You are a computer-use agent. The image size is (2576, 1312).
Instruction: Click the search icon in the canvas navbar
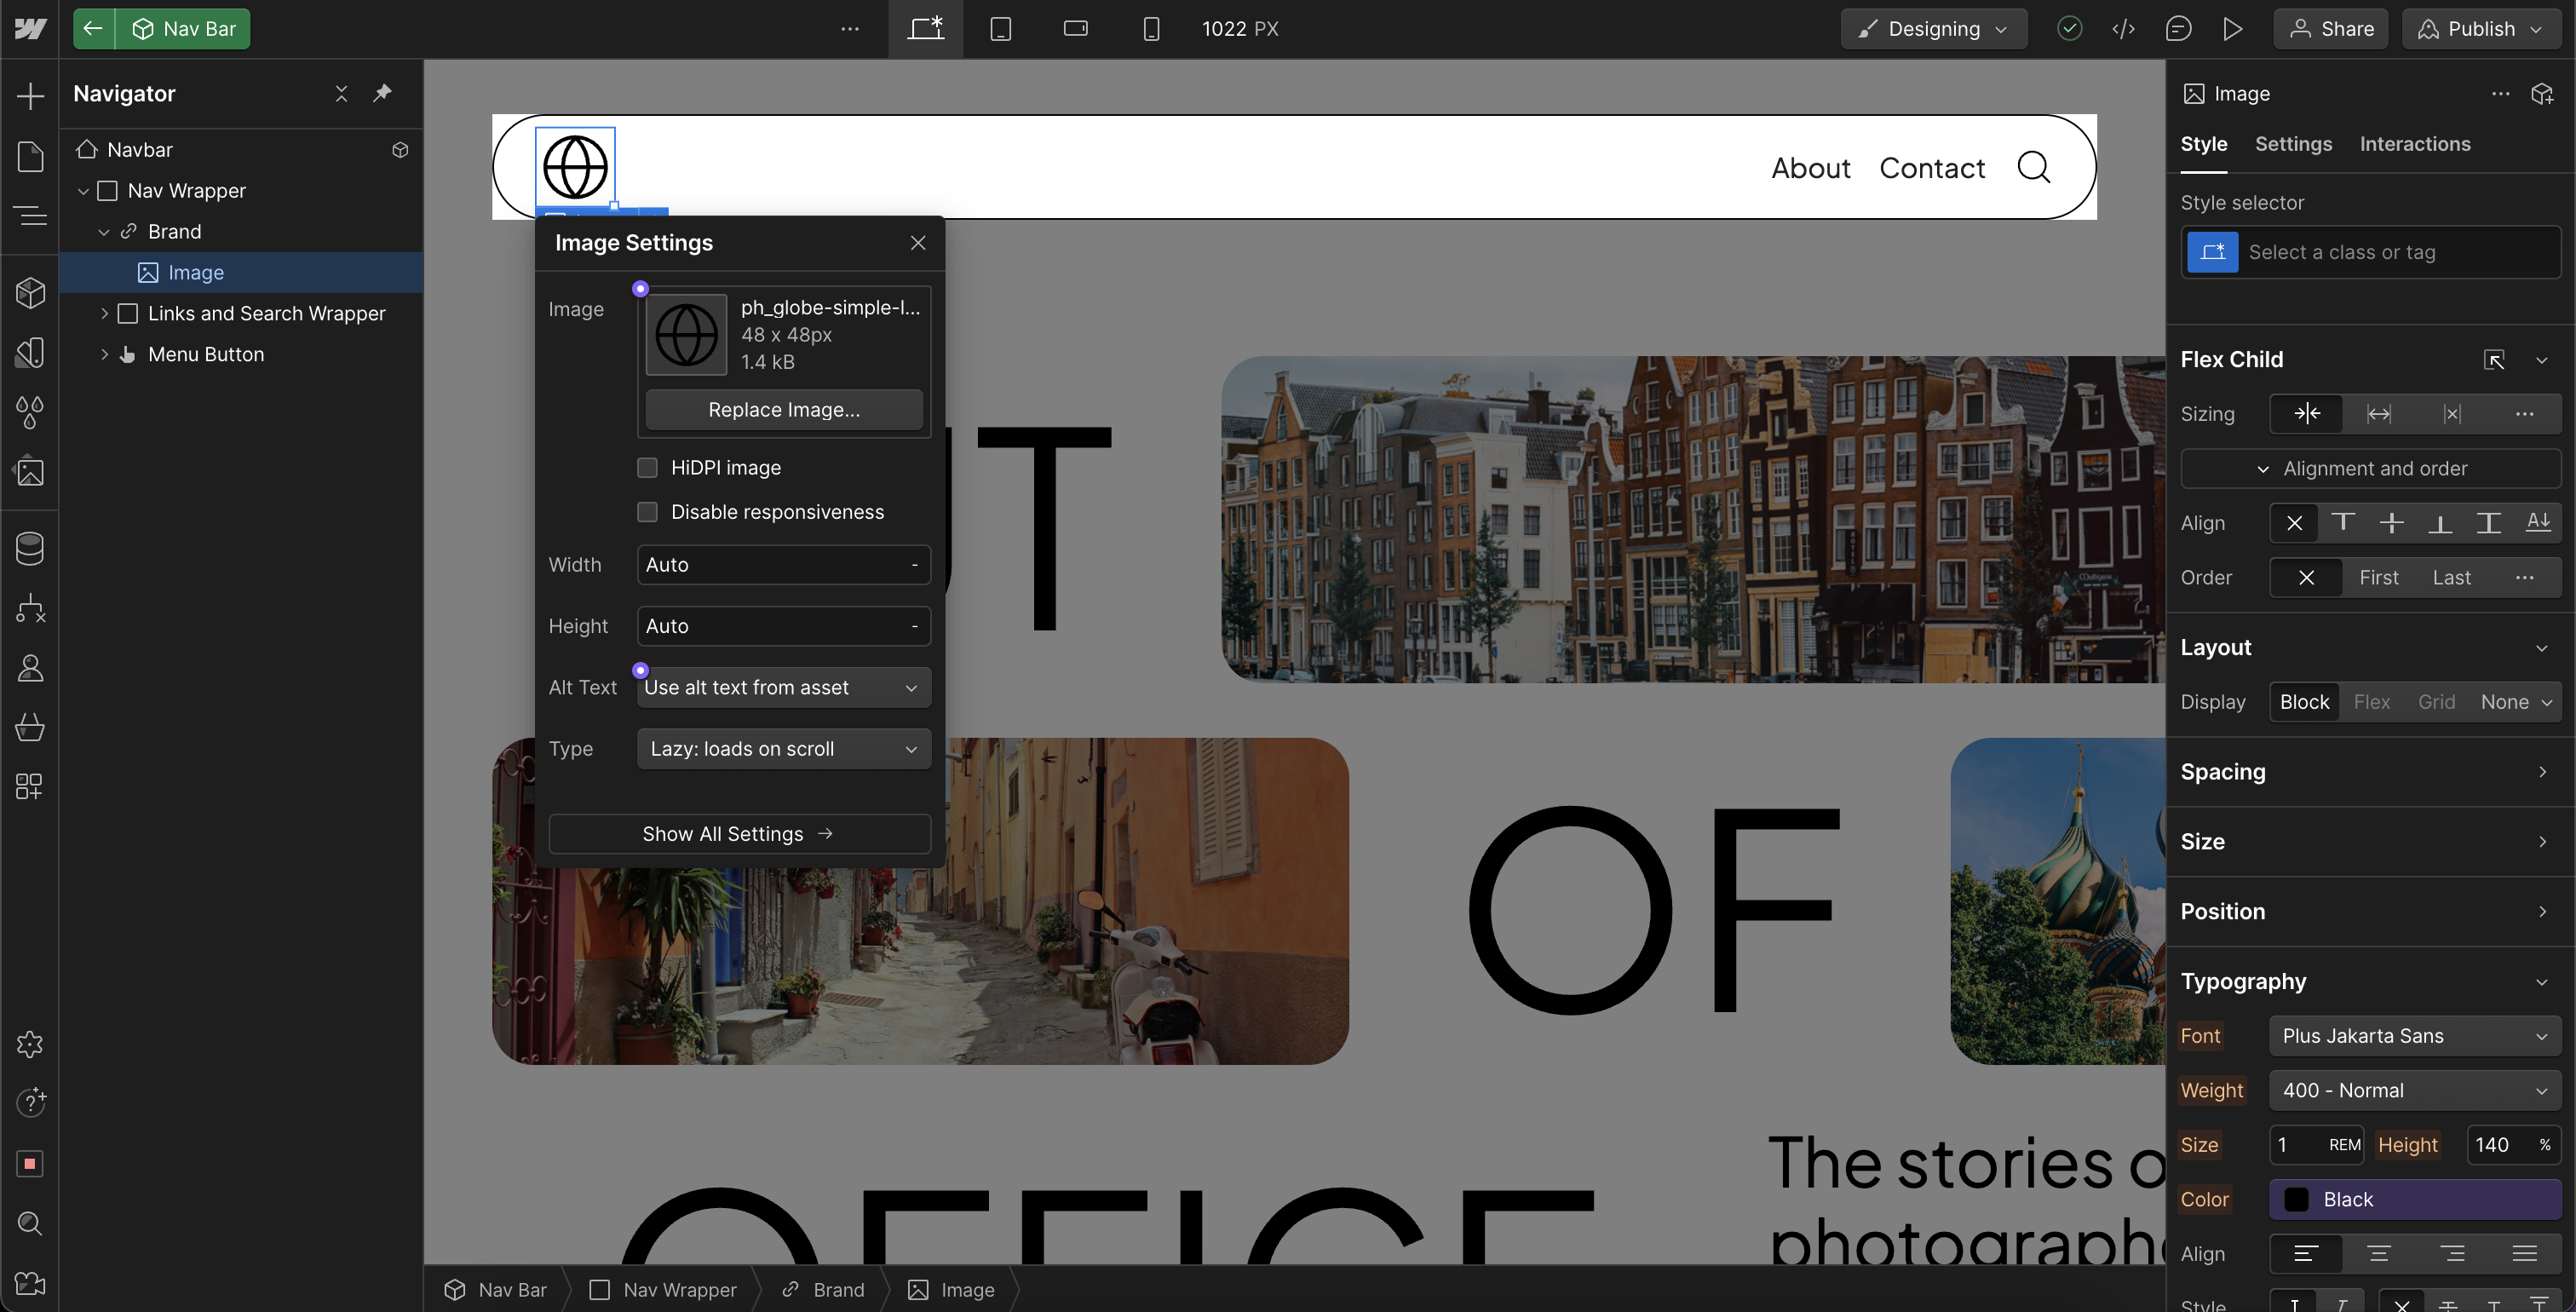2033,167
